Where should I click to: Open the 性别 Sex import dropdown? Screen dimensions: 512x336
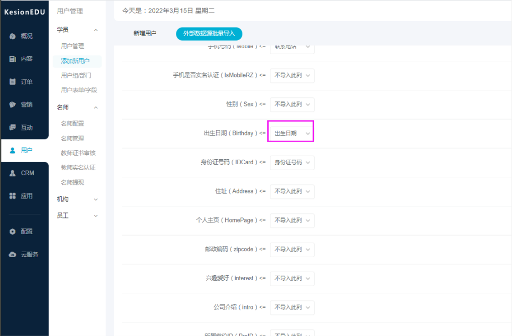pos(291,104)
